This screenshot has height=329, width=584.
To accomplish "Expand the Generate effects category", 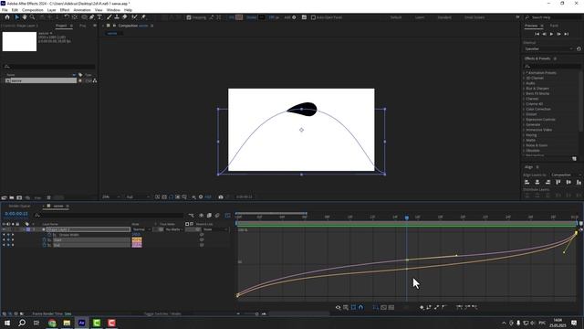I will pyautogui.click(x=524, y=124).
